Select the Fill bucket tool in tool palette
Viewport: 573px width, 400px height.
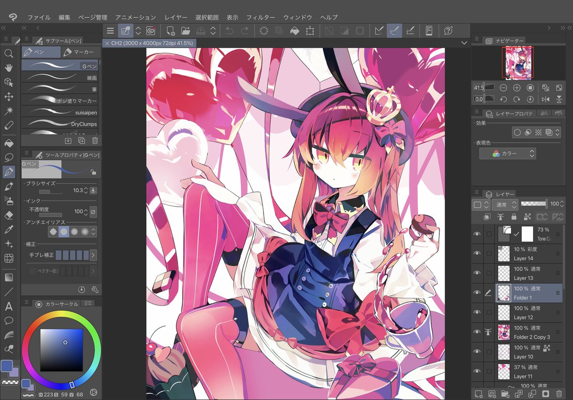click(x=9, y=143)
